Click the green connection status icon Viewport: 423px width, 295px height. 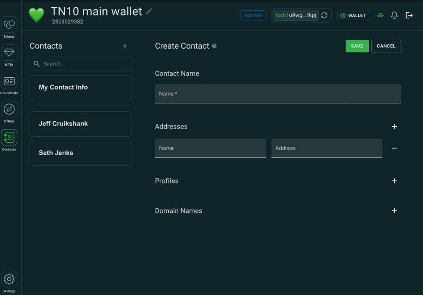pos(380,15)
